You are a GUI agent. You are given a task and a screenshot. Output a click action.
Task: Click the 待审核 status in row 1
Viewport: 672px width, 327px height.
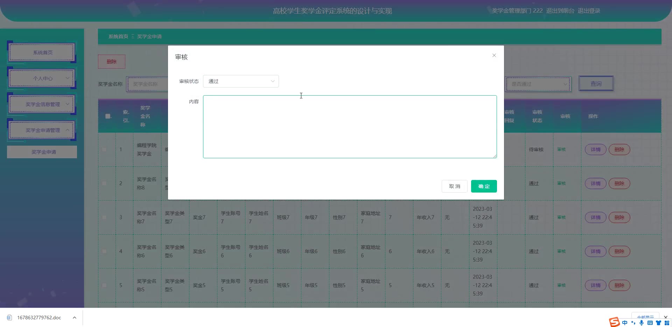(x=536, y=149)
